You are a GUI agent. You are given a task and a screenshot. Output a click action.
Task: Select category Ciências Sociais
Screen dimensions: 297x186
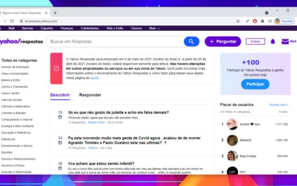tap(11, 100)
